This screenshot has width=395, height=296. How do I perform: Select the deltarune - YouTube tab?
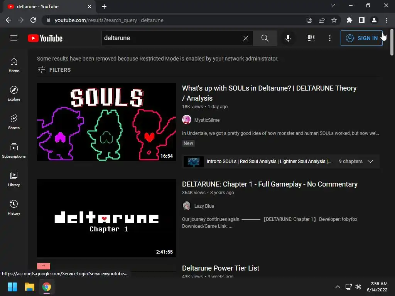49,7
